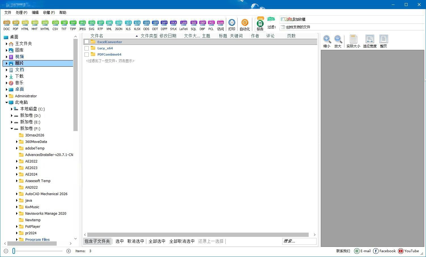Viewport: 426px width, 257px height.
Task: Open the 帮助 menu
Action: (63, 12)
